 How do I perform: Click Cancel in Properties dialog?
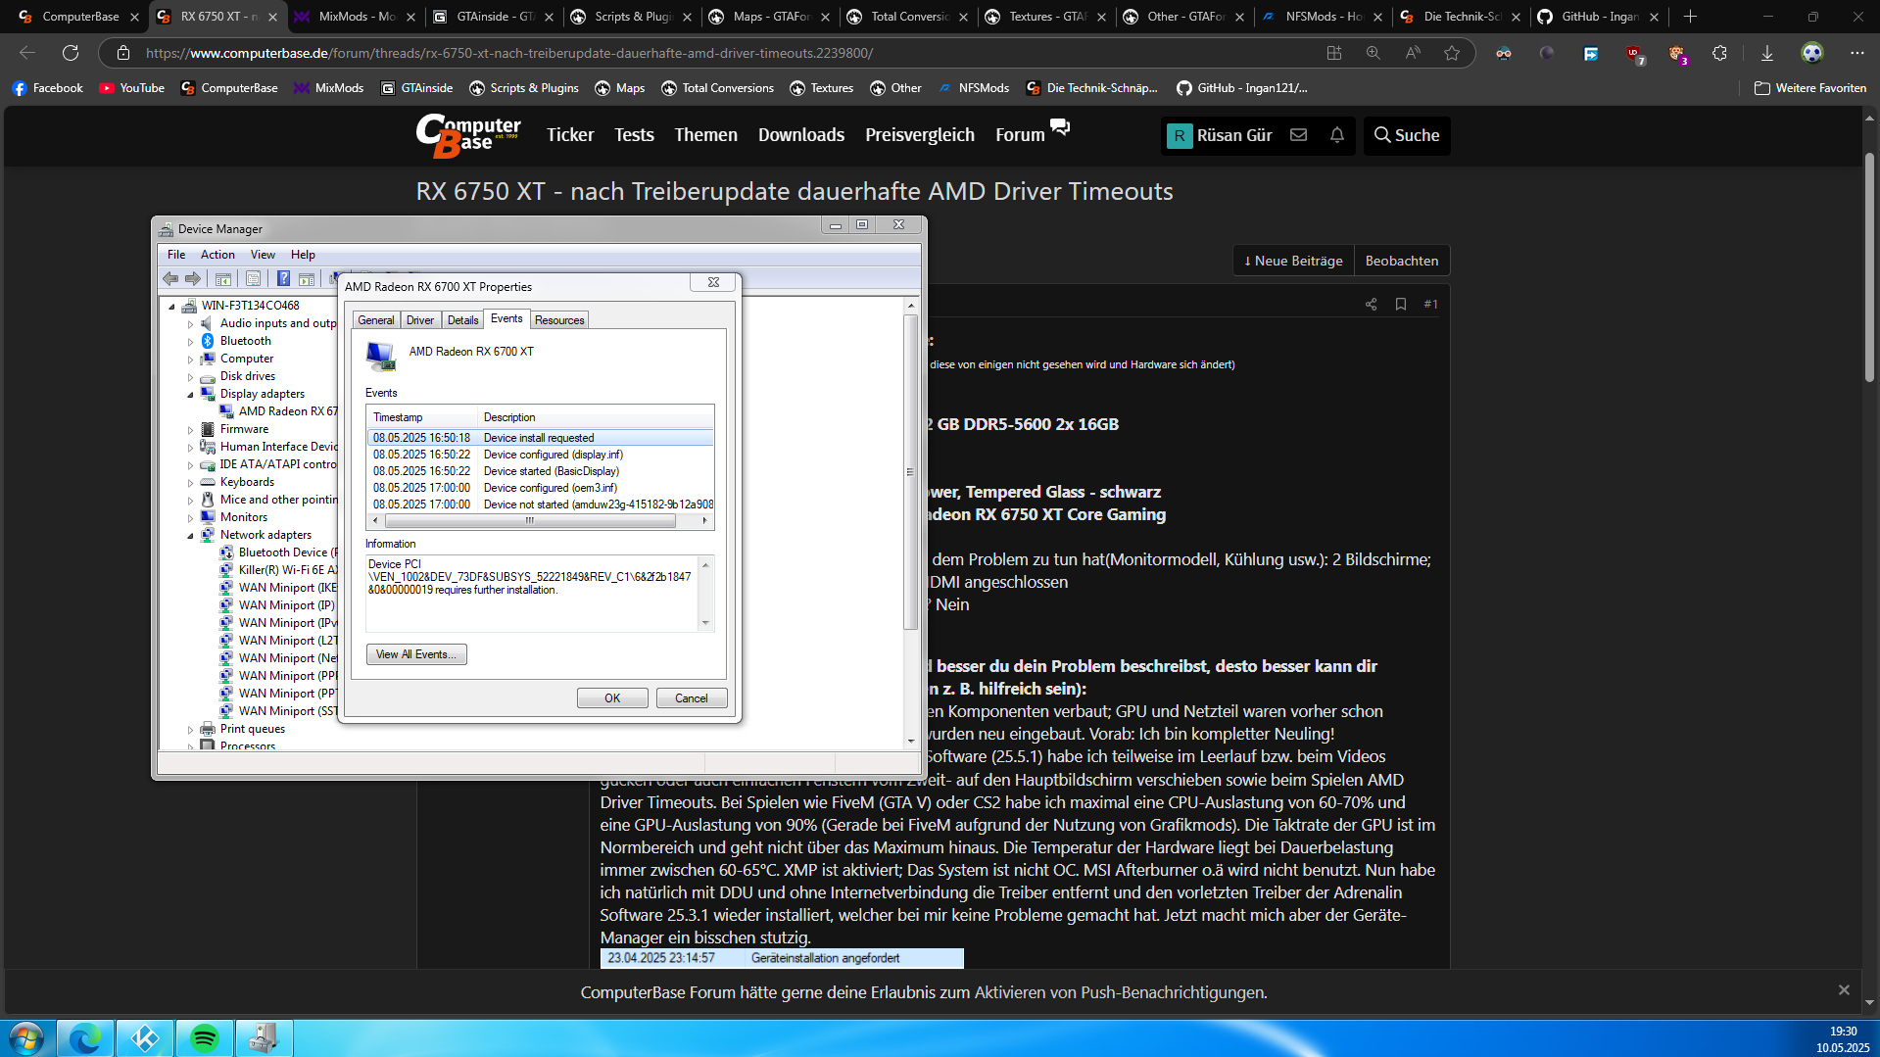691,698
